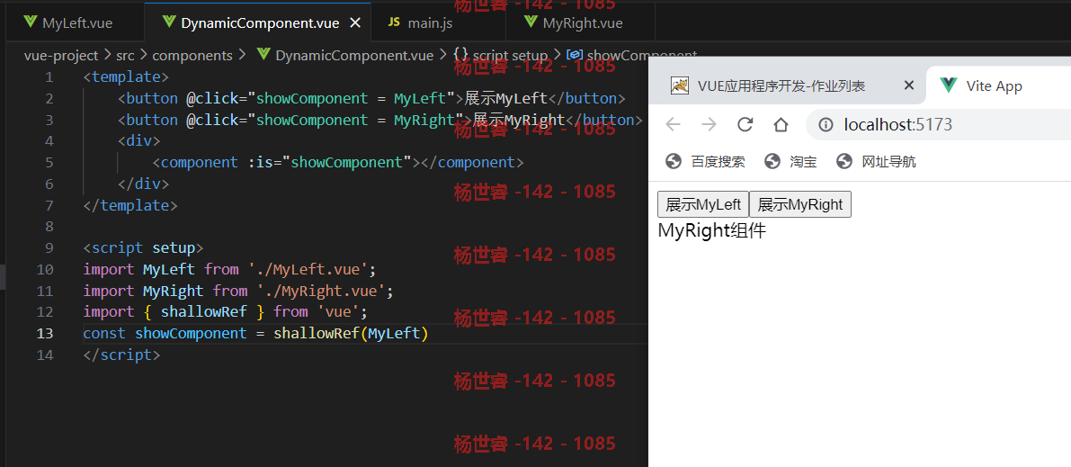
Task: Click Vue icon on DynamicComponent.vue tab
Action: tap(169, 22)
